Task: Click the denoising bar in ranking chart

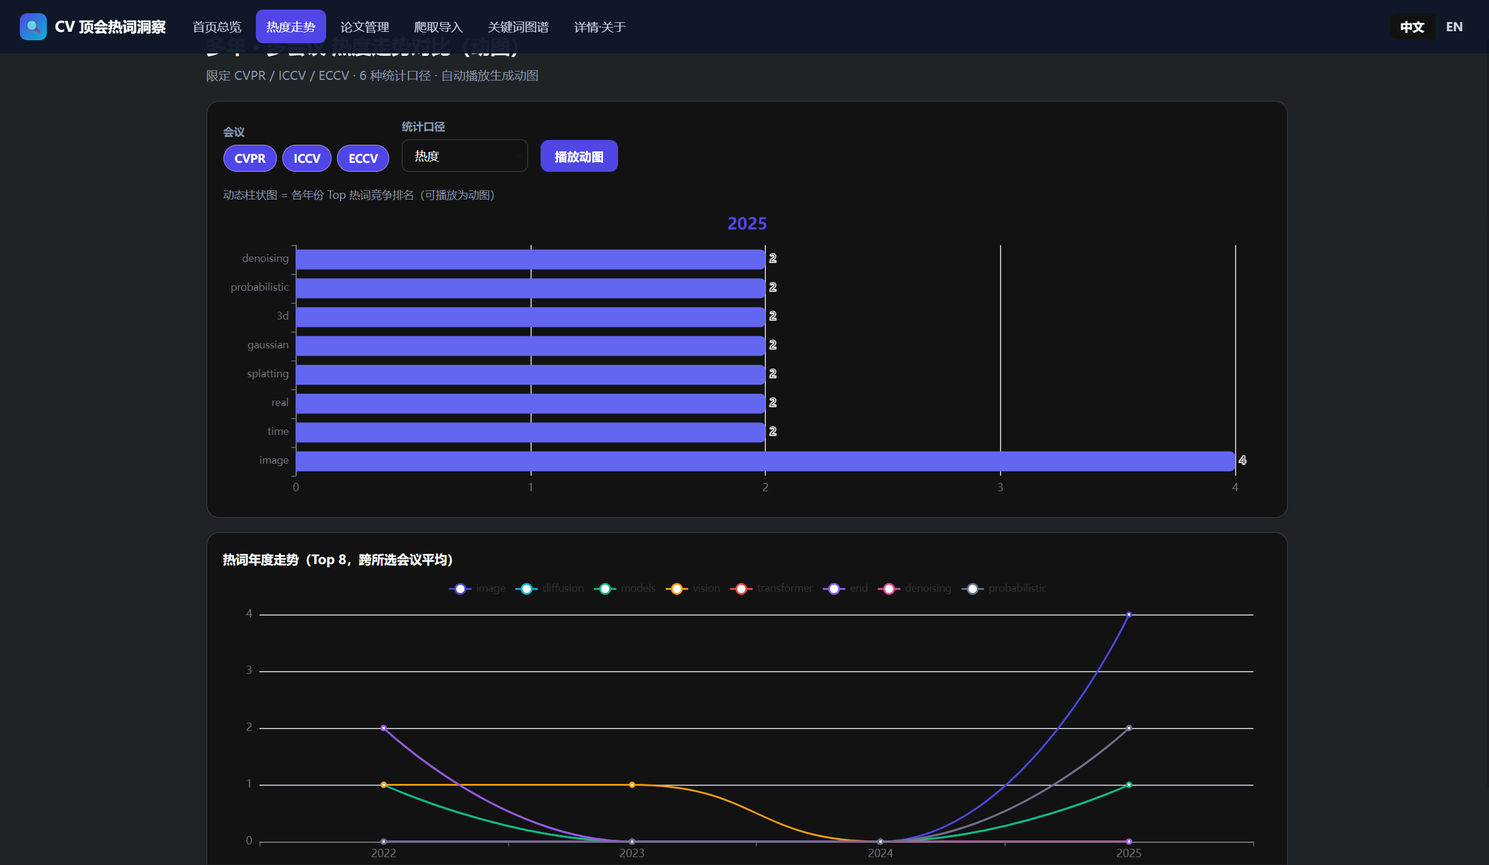Action: (530, 259)
